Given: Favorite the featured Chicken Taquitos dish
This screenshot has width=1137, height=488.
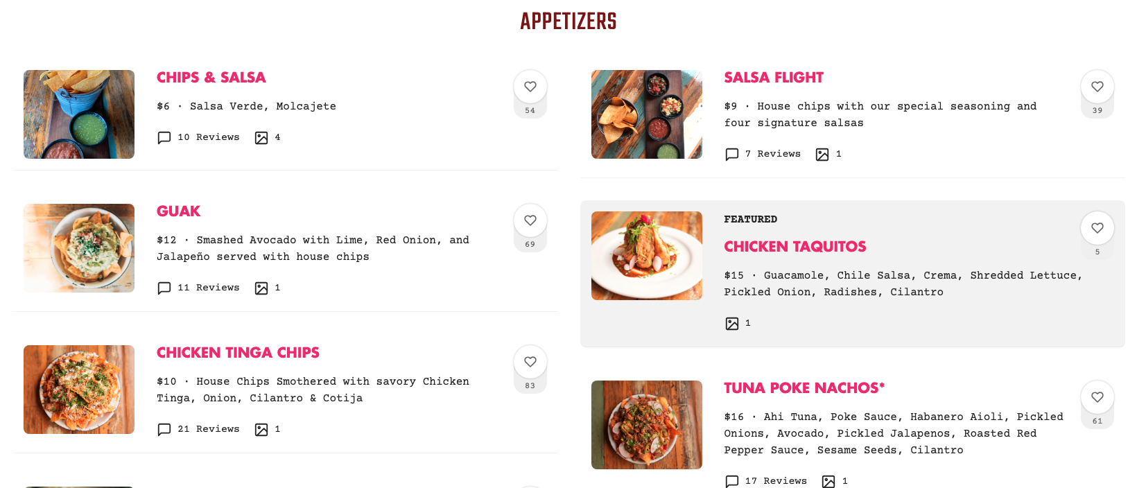Looking at the screenshot, I should 1097,228.
